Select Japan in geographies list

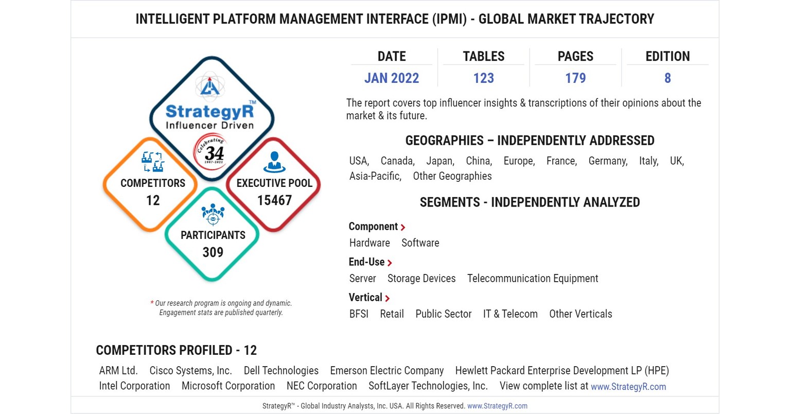[x=441, y=161]
